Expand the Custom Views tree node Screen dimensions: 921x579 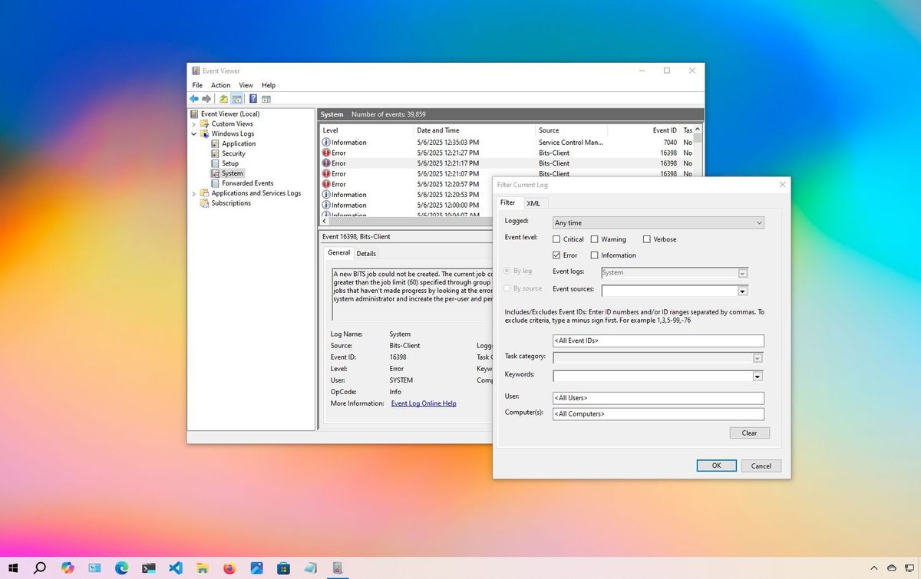point(194,123)
